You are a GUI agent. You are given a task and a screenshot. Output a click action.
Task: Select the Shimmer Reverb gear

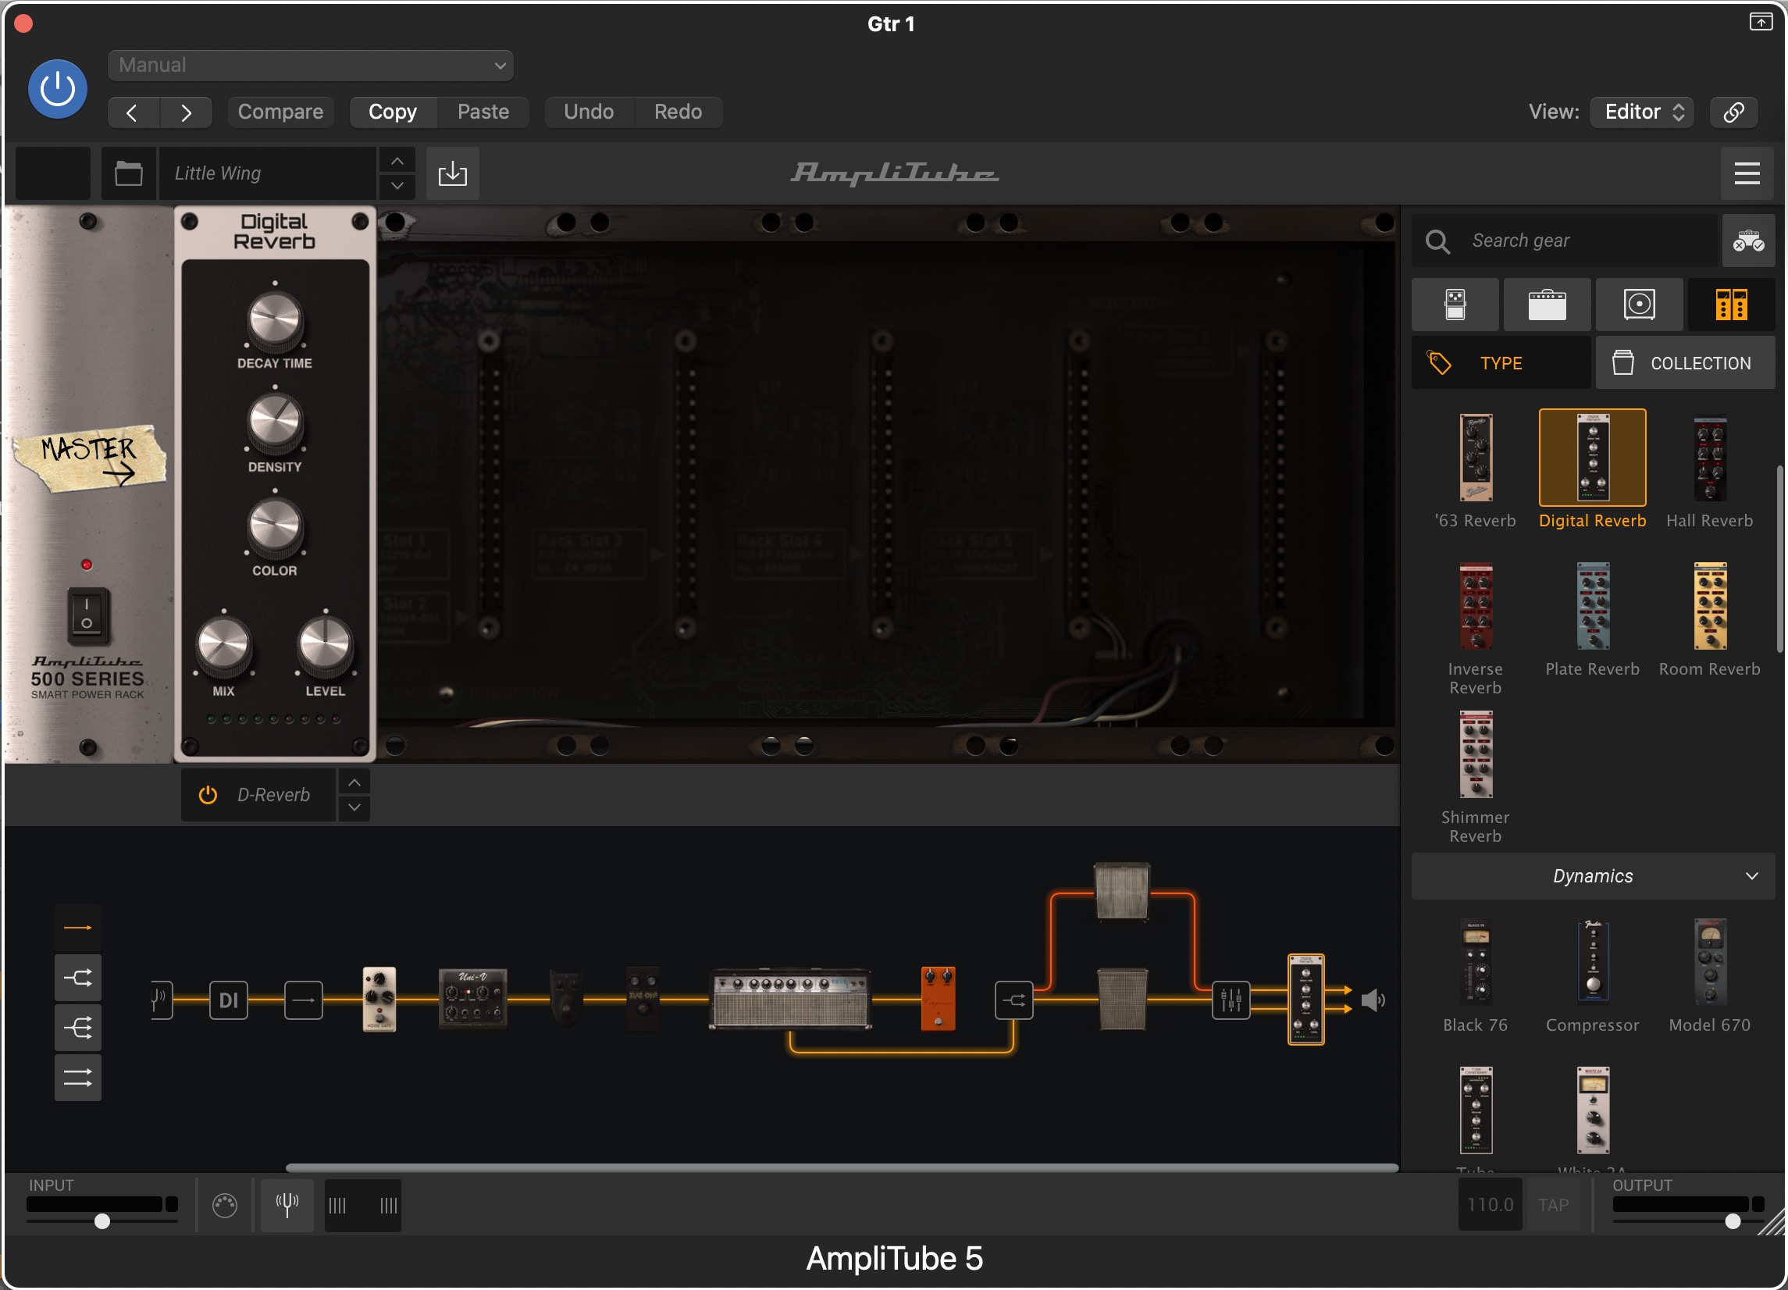pyautogui.click(x=1476, y=778)
